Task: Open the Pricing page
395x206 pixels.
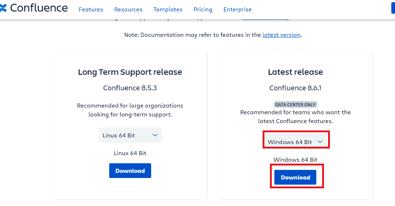Action: (203, 10)
